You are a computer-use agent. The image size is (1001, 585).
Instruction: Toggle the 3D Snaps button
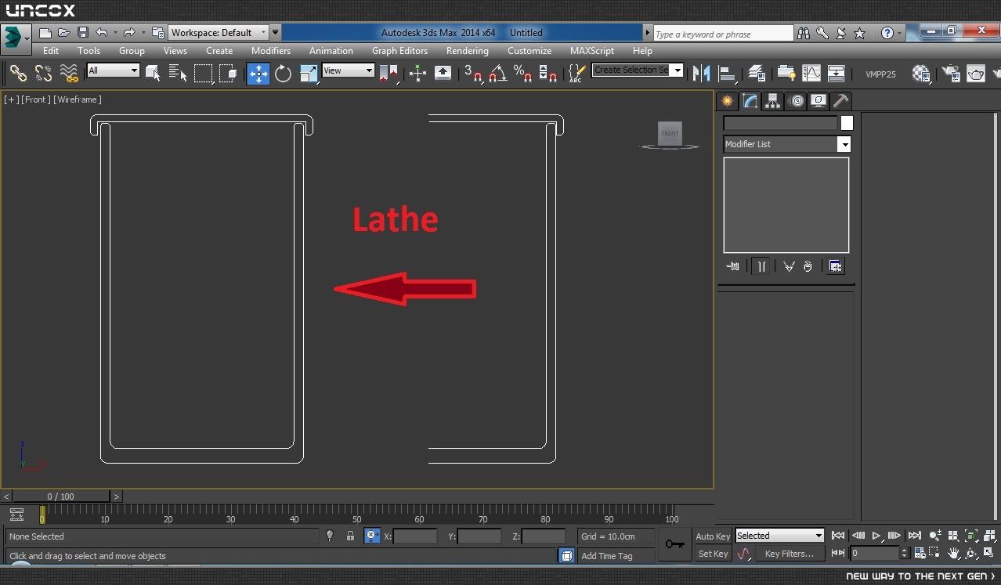[473, 74]
